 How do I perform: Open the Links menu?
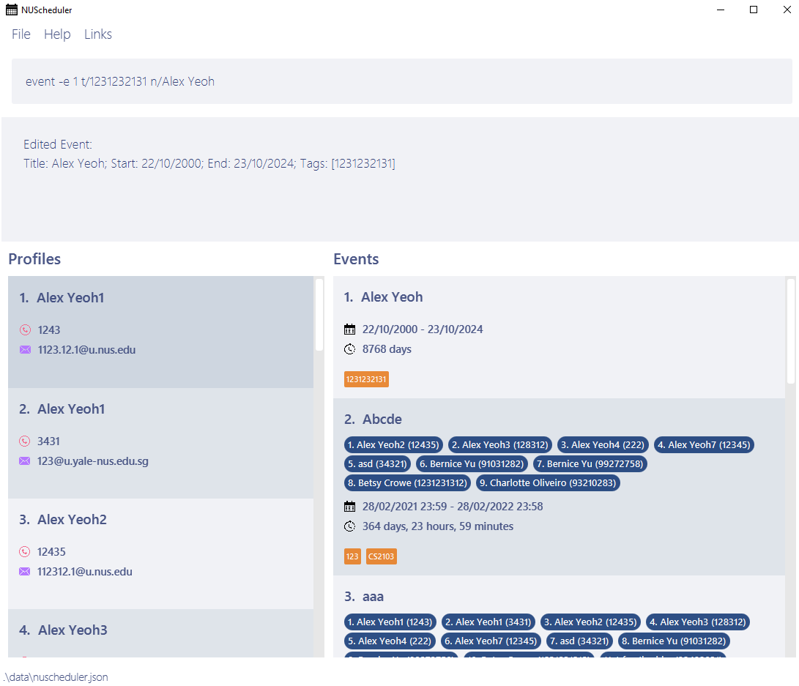coord(98,34)
